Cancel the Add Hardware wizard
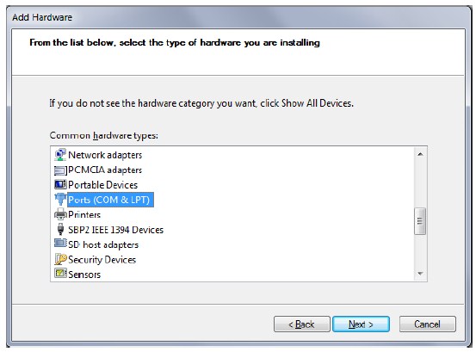The height and width of the screenshot is (352, 476). (428, 324)
